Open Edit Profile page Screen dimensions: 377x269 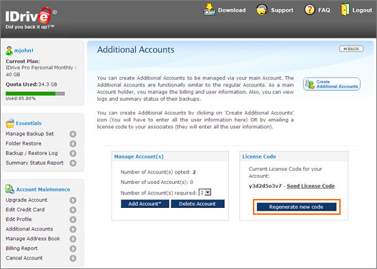point(19,219)
